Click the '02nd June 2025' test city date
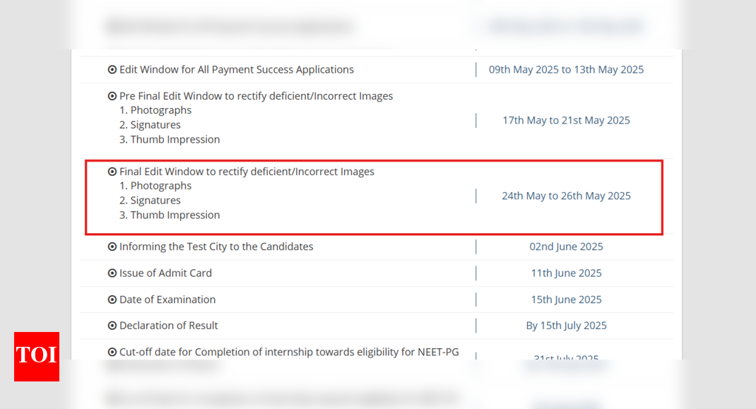756x409 pixels. click(566, 247)
